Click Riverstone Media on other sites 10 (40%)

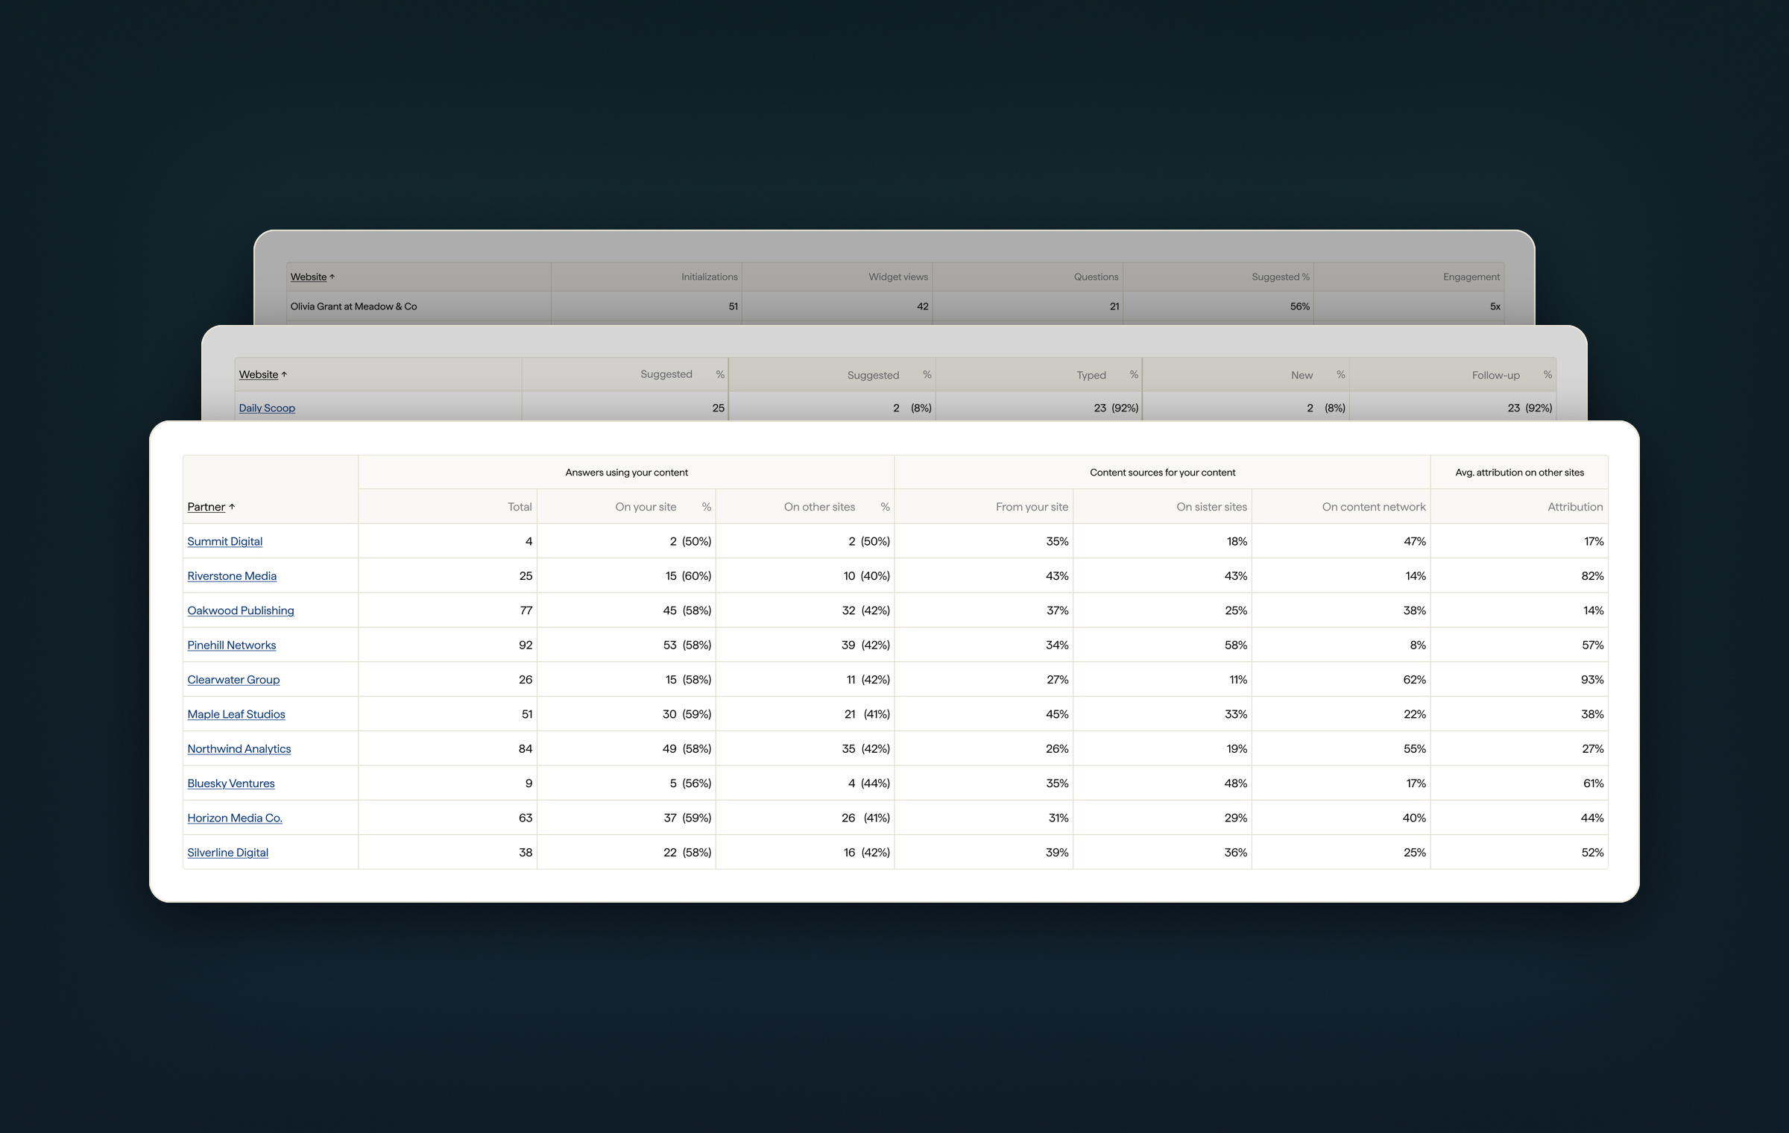coord(866,576)
